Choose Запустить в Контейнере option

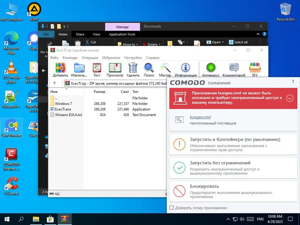[233, 144]
